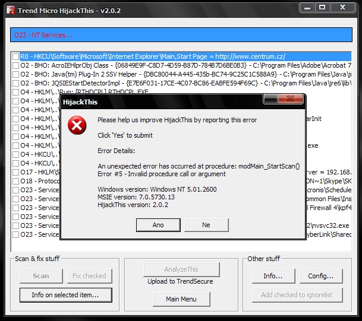Check the O18 Protocol entry checkbox
362x321 pixels.
click(x=15, y=181)
